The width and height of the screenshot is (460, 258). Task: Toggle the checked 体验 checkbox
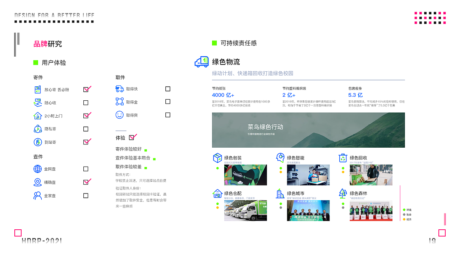coord(132,137)
